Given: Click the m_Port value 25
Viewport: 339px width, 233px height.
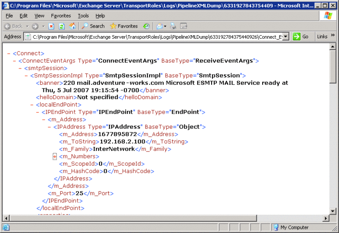Looking at the screenshot, I should tap(80, 193).
